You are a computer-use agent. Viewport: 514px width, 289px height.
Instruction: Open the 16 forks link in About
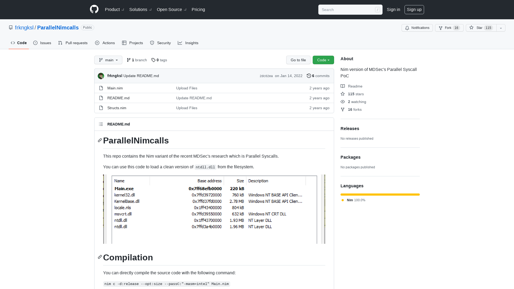[351, 109]
